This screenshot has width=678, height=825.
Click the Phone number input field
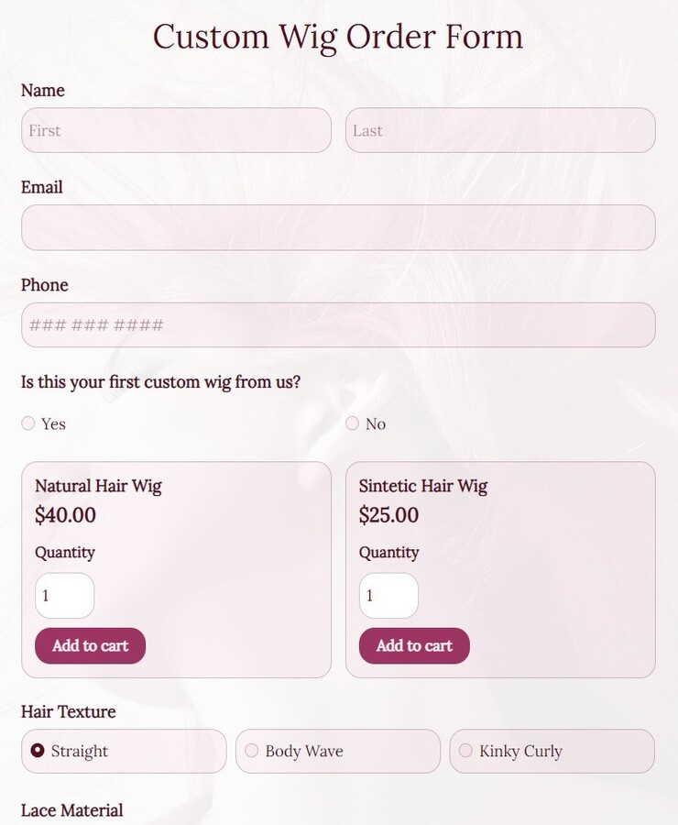[338, 324]
